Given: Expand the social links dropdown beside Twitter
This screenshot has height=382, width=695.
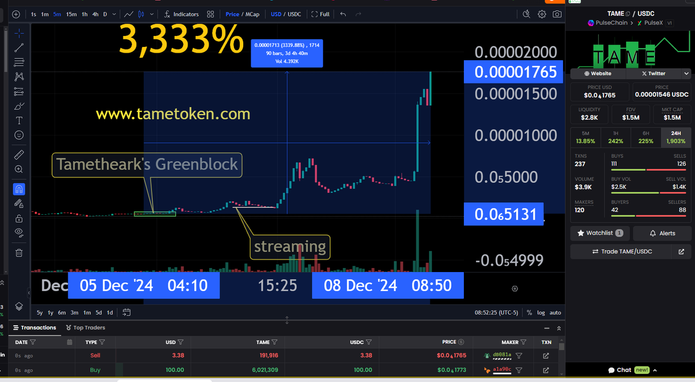Looking at the screenshot, I should (x=686, y=74).
